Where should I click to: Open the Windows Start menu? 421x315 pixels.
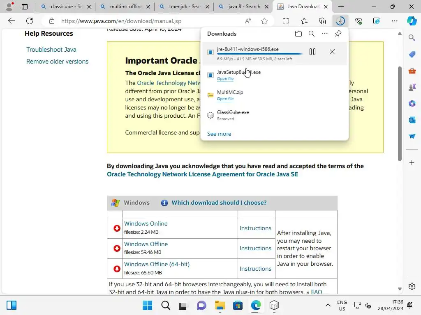(x=147, y=305)
